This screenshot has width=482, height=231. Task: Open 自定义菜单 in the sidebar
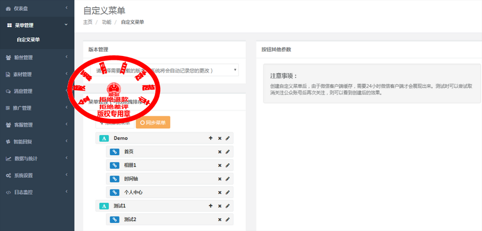click(x=28, y=39)
